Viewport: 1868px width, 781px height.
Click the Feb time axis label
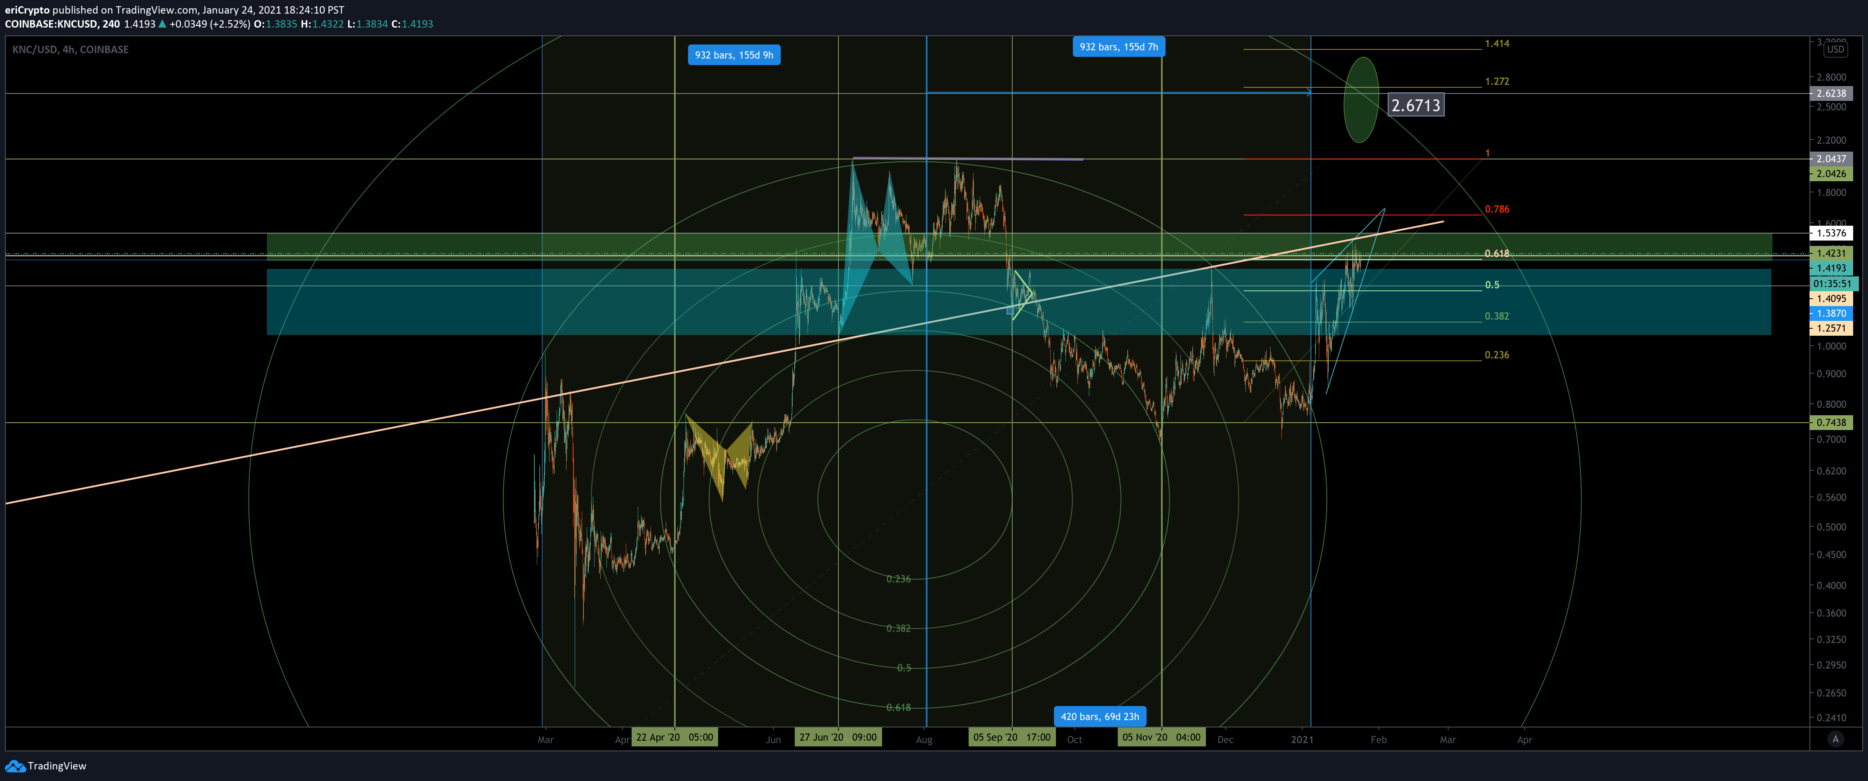(x=1379, y=740)
